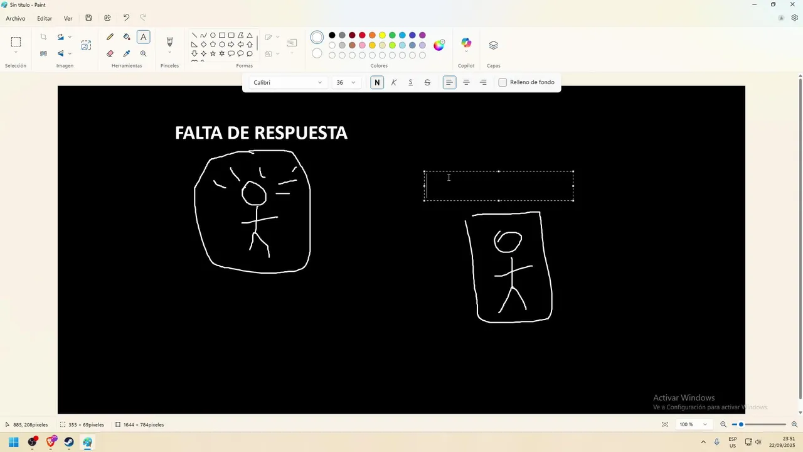Click inside the active text box on canvas
This screenshot has width=803, height=452.
(x=499, y=186)
